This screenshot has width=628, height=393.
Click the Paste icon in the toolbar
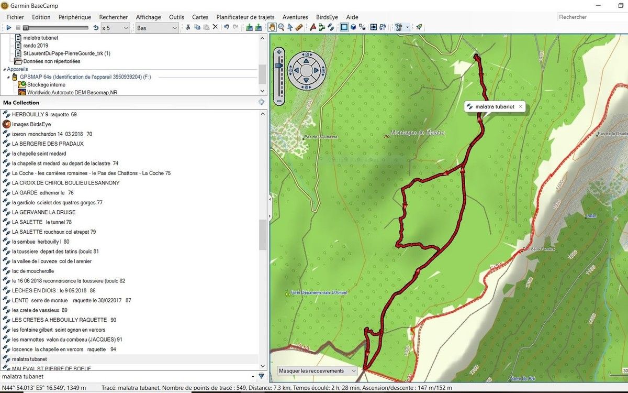point(206,28)
